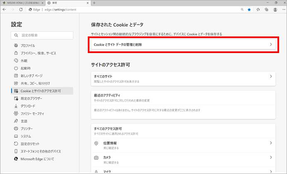287x174 pixels.
Task: Open a new tab with plus button
Action: [x=94, y=3]
